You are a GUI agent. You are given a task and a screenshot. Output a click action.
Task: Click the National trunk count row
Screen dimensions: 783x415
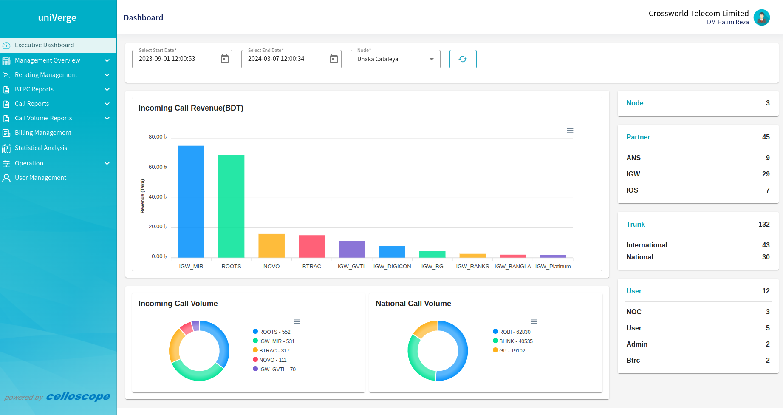[x=698, y=257]
